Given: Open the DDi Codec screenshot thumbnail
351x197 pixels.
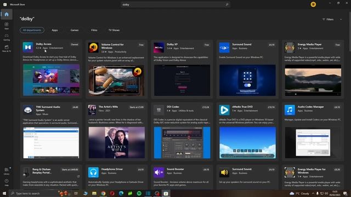Looking at the screenshot, I should point(182,142).
